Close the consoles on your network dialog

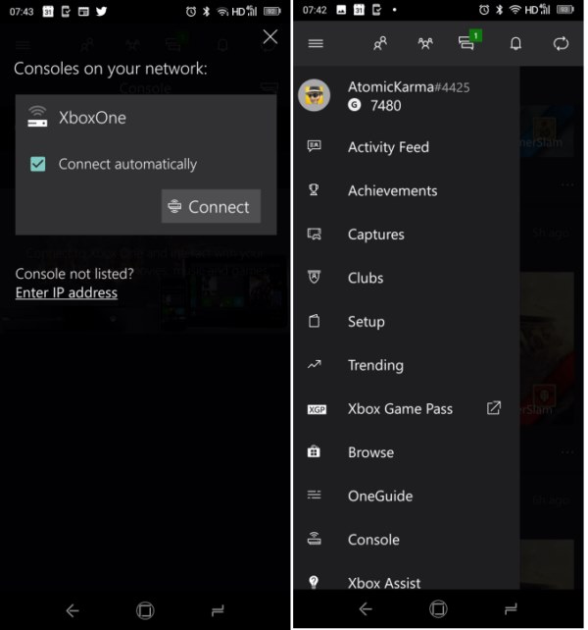point(270,37)
